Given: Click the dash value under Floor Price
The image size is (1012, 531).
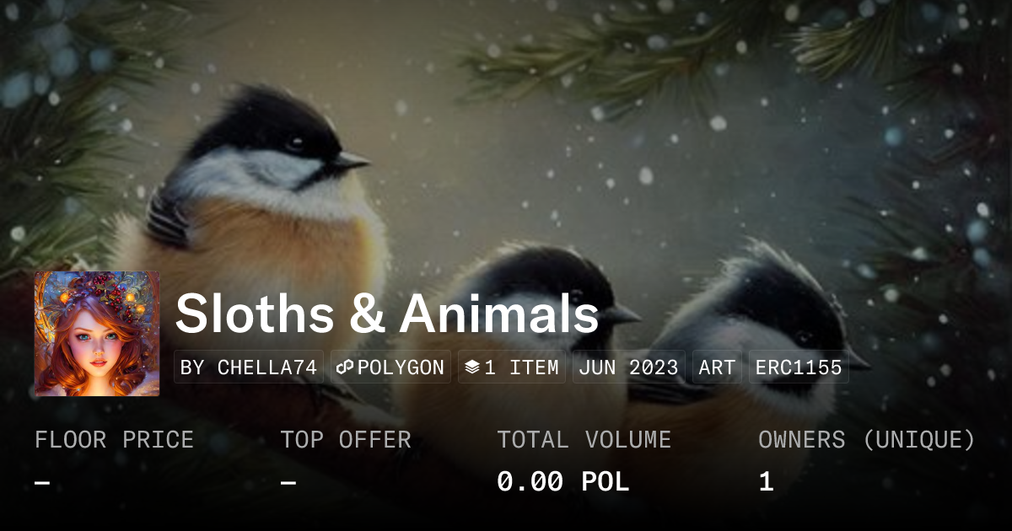Looking at the screenshot, I should tap(42, 482).
